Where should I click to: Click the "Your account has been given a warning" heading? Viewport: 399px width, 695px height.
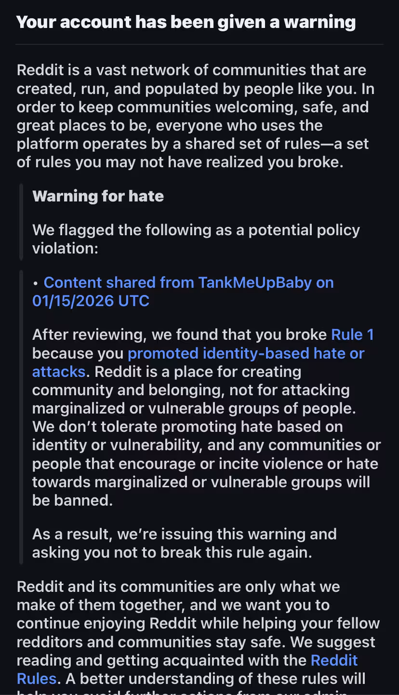point(186,22)
